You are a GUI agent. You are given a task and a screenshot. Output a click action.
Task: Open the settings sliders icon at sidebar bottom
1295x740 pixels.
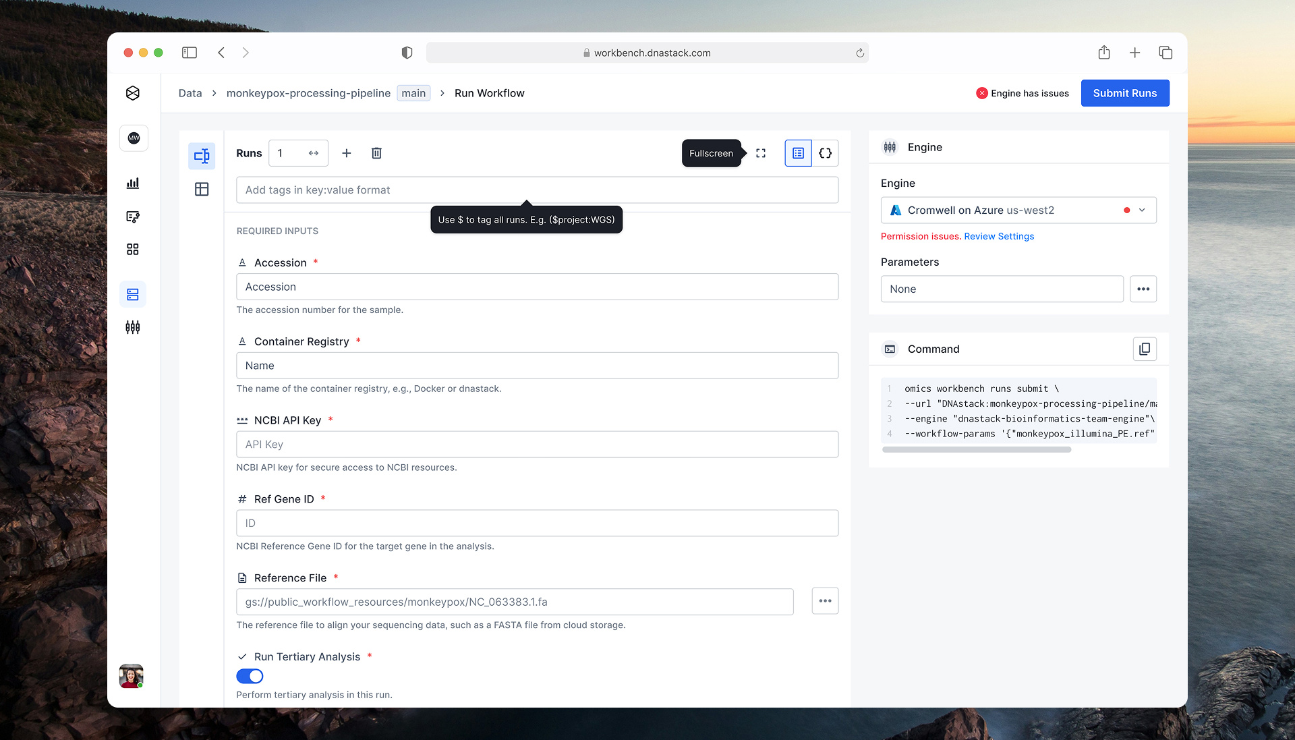coord(132,327)
